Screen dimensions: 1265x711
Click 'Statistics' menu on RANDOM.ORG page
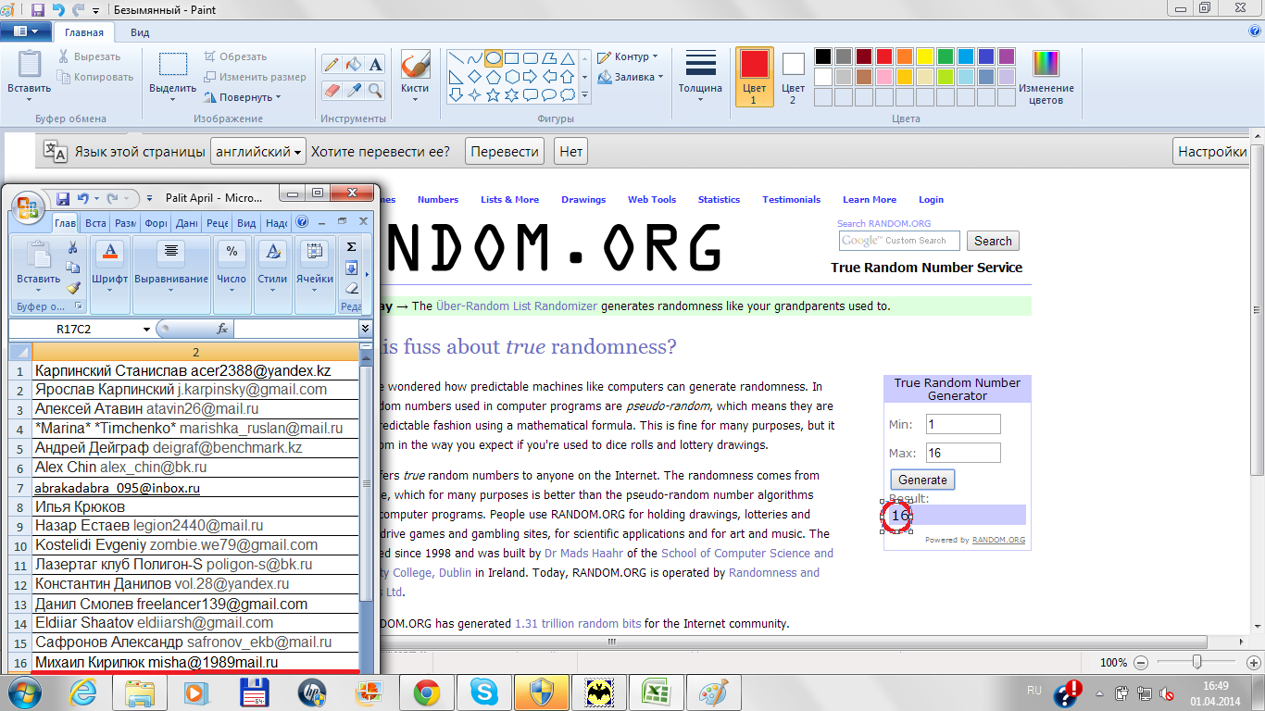(x=719, y=199)
